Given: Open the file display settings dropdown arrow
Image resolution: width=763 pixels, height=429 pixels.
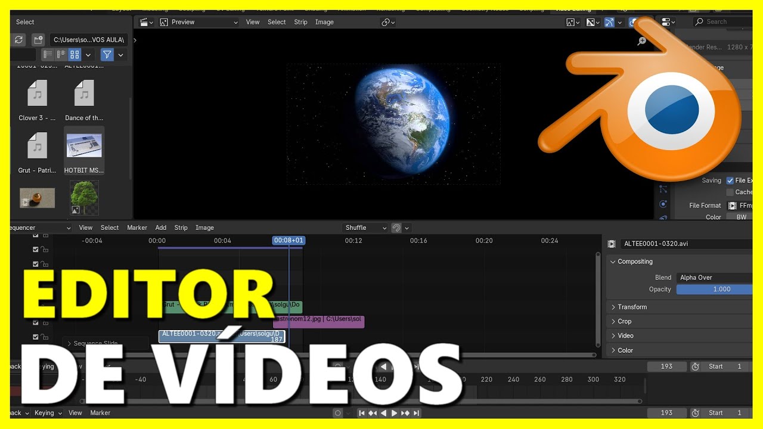Looking at the screenshot, I should pos(88,55).
